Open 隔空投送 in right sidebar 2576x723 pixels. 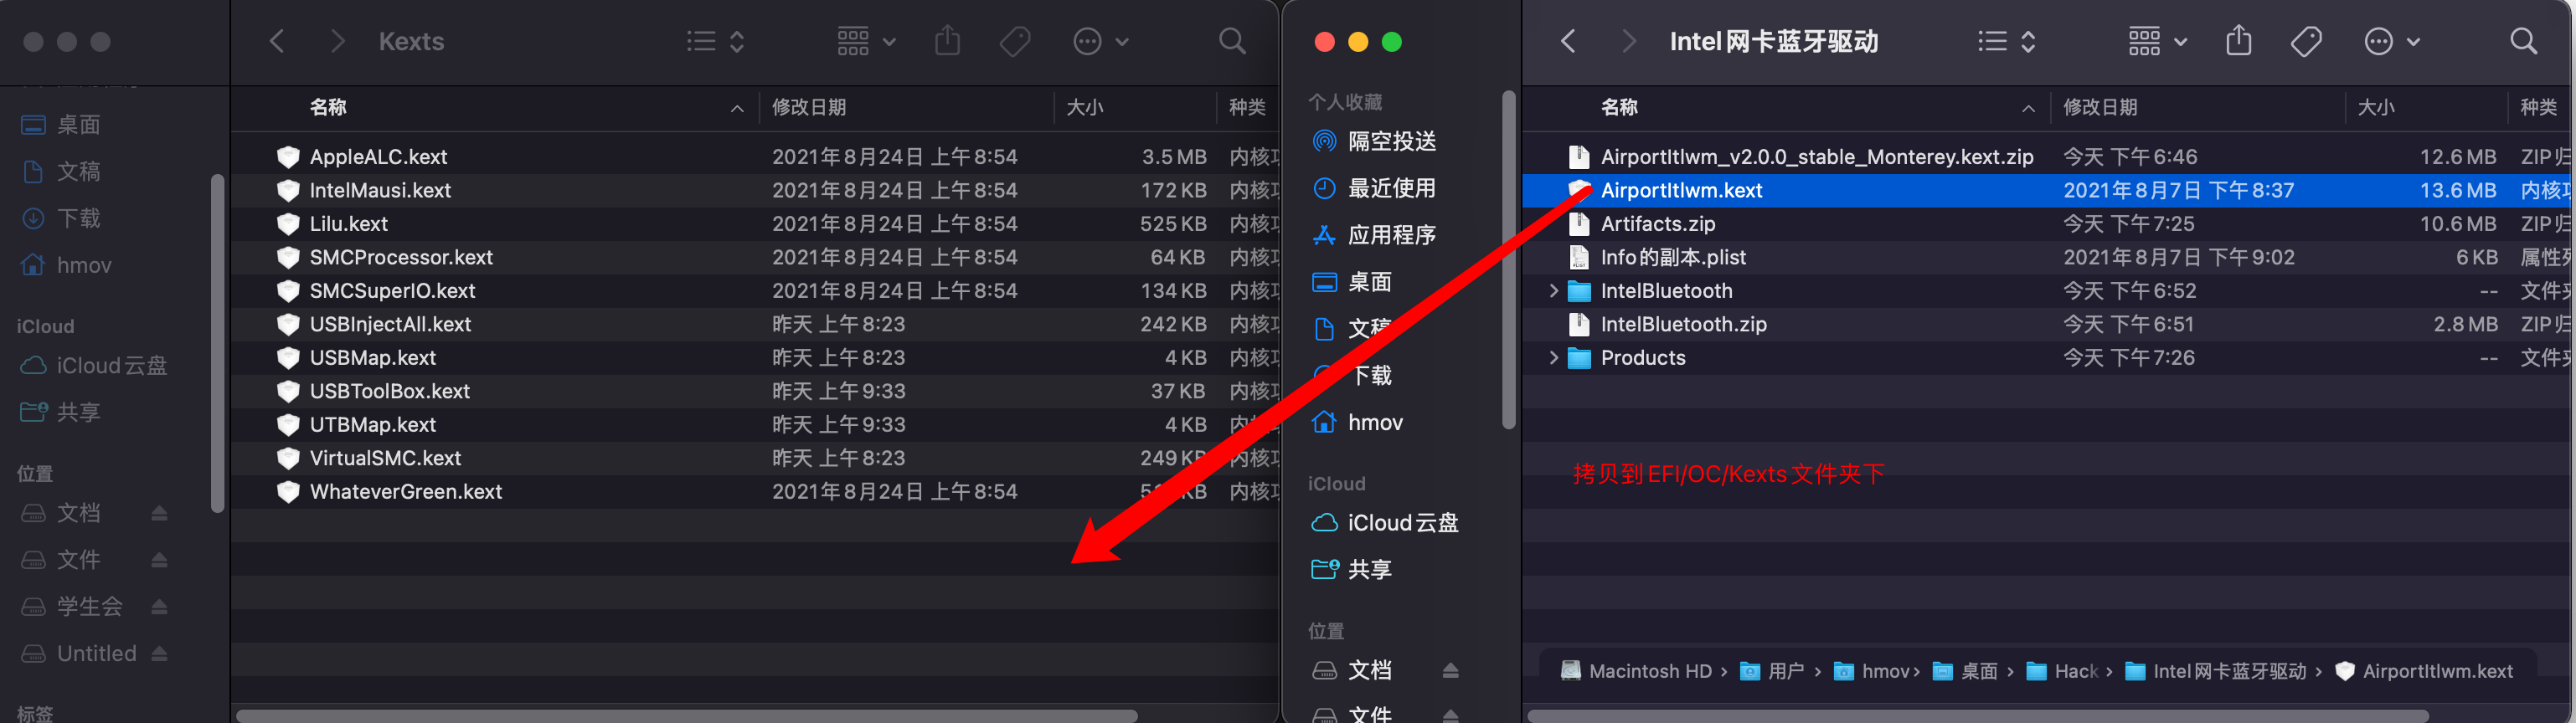pyautogui.click(x=1390, y=141)
